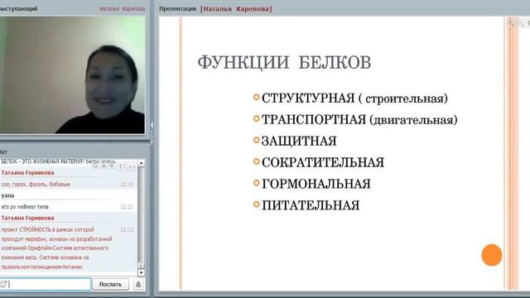Click the speaker webcam video

pyautogui.click(x=72, y=74)
